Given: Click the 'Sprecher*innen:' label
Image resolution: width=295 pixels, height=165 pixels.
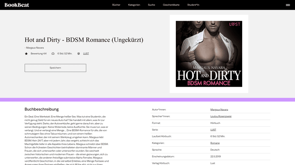Looking at the screenshot, I should pyautogui.click(x=161, y=117).
